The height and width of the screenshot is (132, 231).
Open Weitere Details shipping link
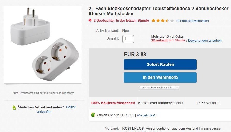[x=211, y=129]
